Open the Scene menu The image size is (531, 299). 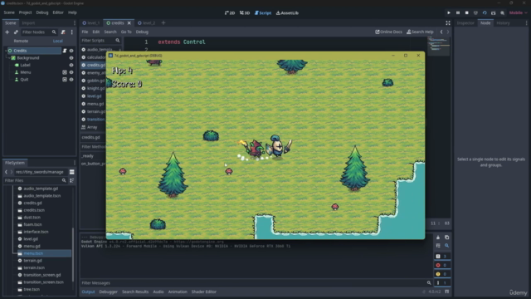coord(9,12)
